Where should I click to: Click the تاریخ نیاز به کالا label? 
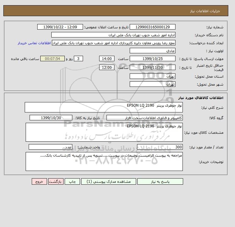click(x=88, y=118)
